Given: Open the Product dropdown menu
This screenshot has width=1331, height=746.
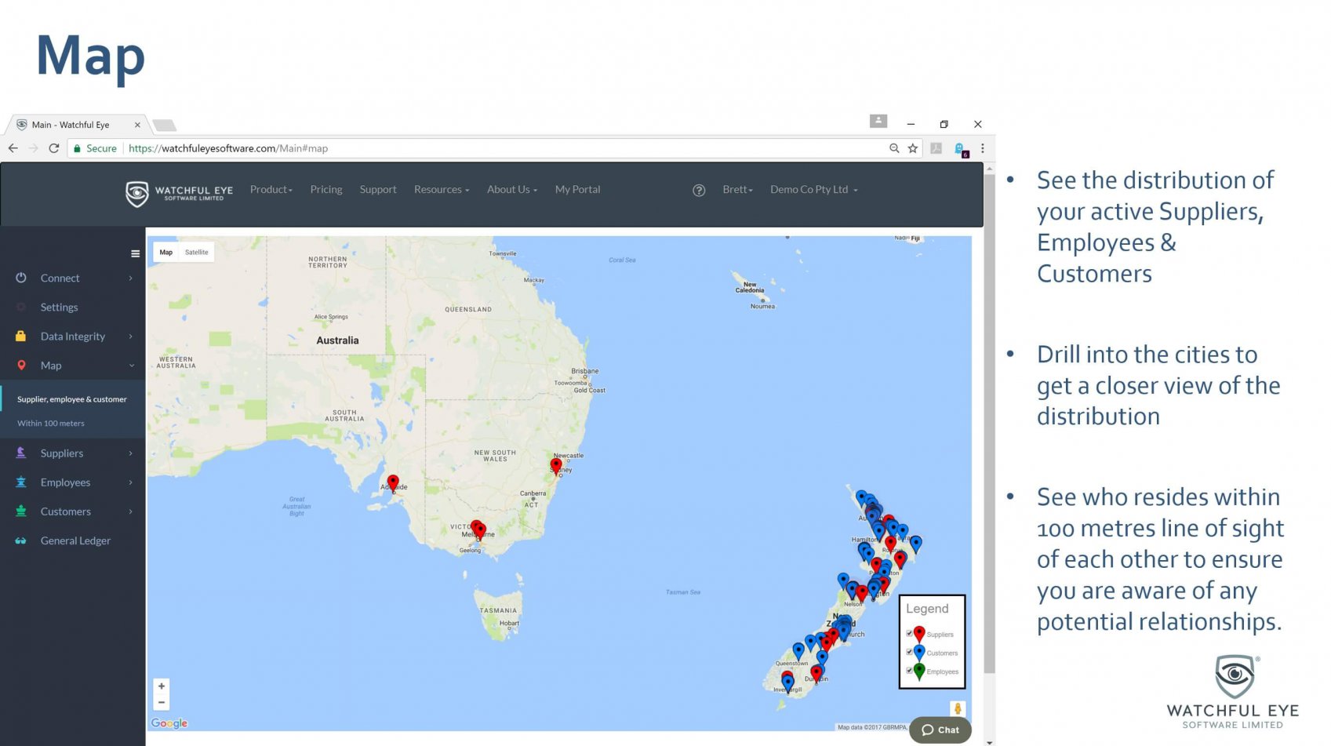Looking at the screenshot, I should (271, 190).
